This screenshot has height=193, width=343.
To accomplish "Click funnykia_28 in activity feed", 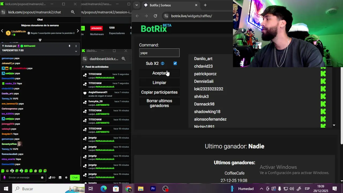I will (x=95, y=101).
